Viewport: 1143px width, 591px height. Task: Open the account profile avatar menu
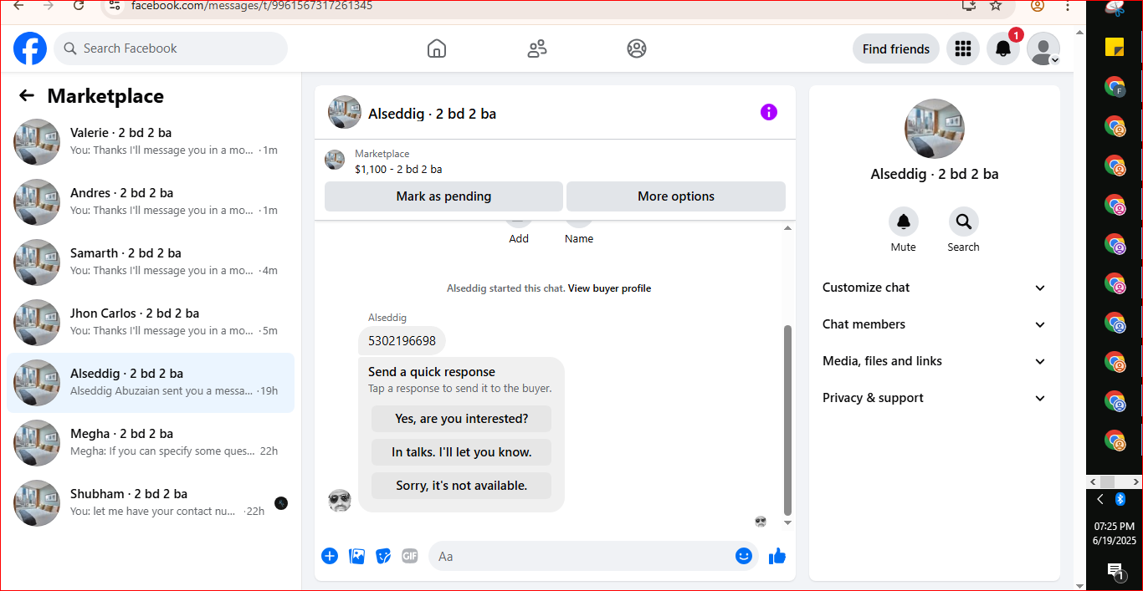click(1043, 48)
